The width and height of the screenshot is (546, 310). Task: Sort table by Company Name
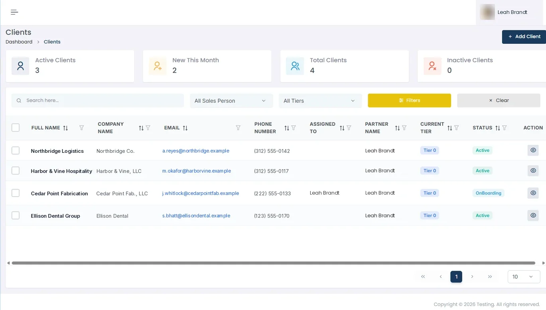(x=141, y=128)
